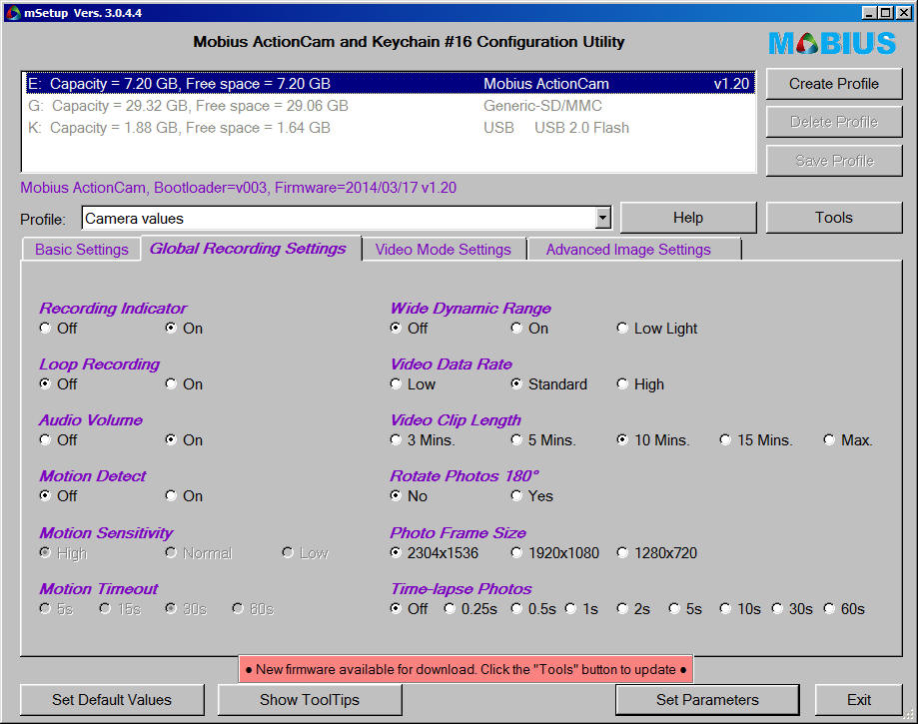Viewport: 918px width, 724px height.
Task: Select drive K: USB 2.0 Flash row
Action: (389, 128)
